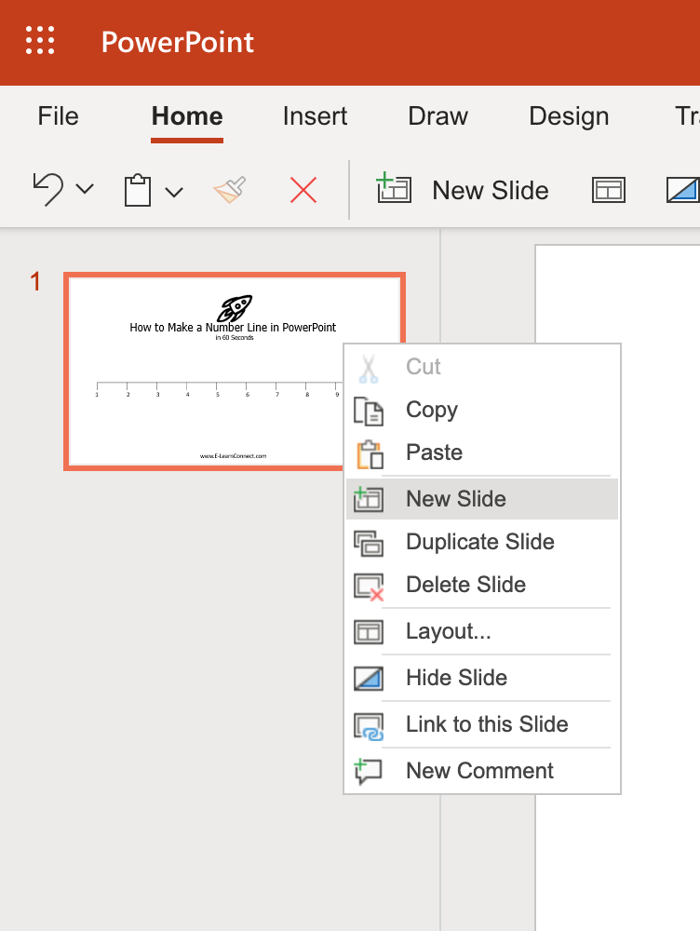Click the New Slide icon in context menu
The image size is (700, 931).
(x=368, y=499)
